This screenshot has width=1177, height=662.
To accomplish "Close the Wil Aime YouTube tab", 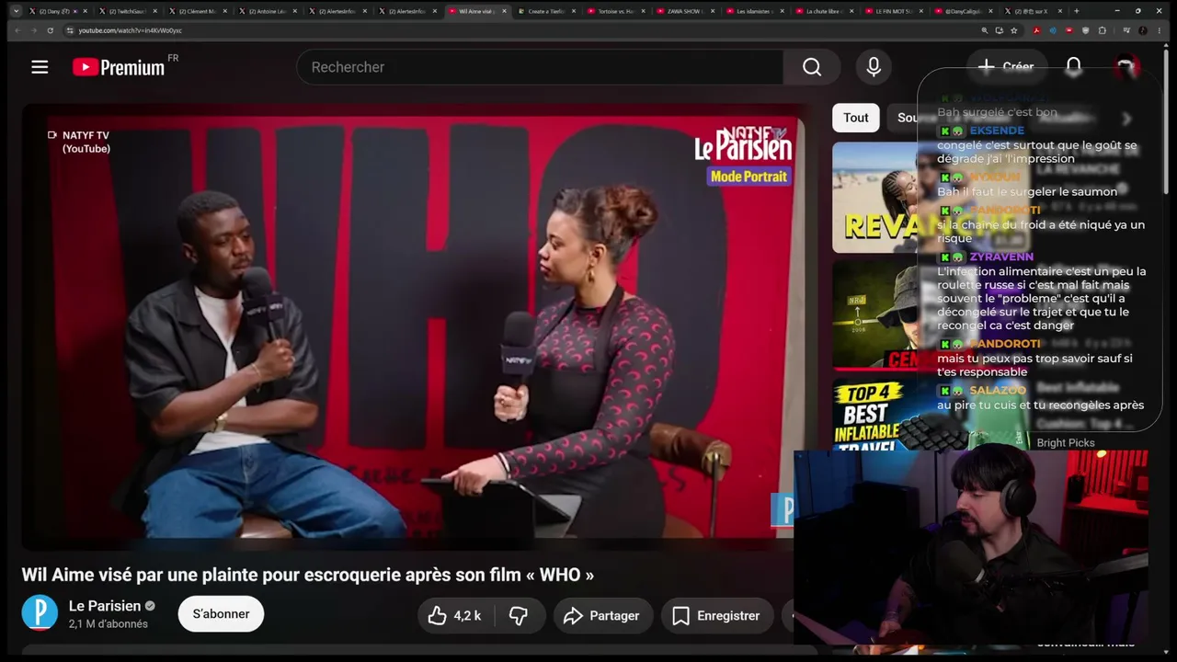I will click(x=504, y=11).
